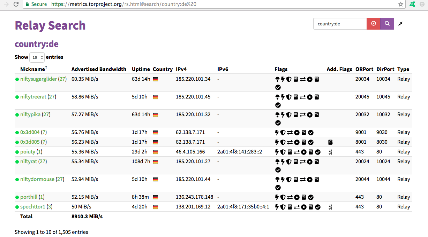This screenshot has height=237, width=428.
Task: Click the additional flag icon for 0x3d005
Action: pyautogui.click(x=330, y=142)
